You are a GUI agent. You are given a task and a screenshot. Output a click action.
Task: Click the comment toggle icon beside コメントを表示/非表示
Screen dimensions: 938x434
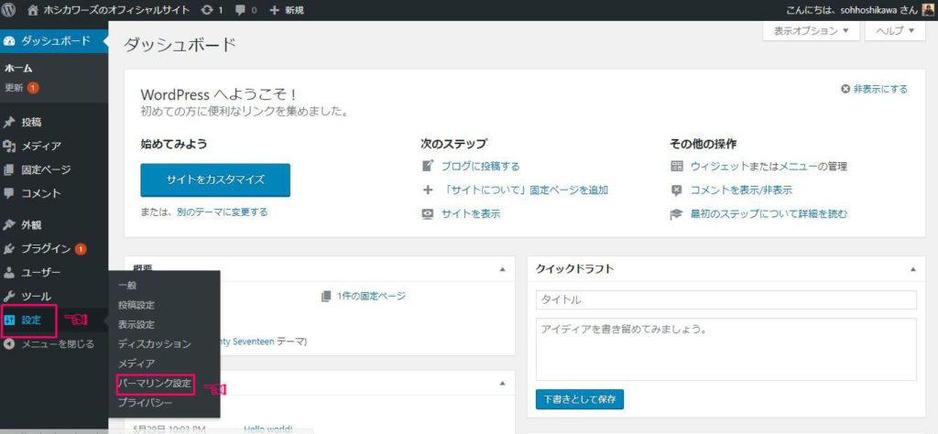point(677,190)
